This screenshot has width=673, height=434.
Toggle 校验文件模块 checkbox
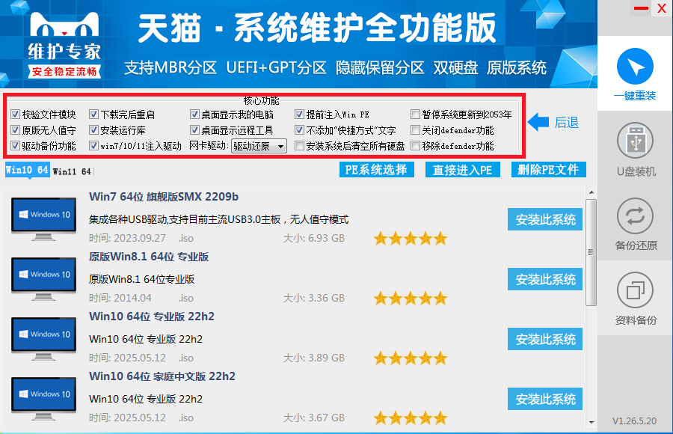[15, 114]
